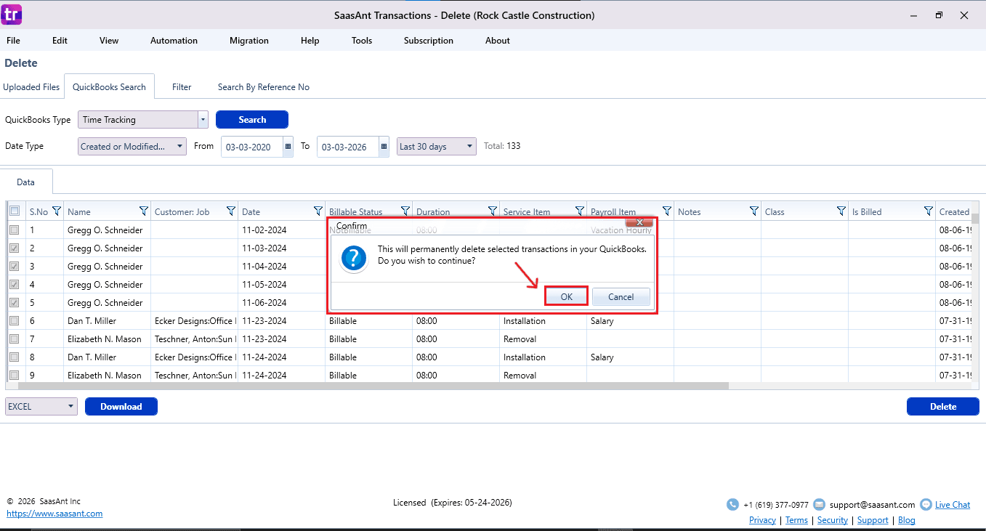
Task: Open filter for Is Billed column
Action: coord(929,211)
